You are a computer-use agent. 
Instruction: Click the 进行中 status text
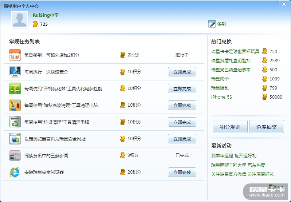(182, 55)
